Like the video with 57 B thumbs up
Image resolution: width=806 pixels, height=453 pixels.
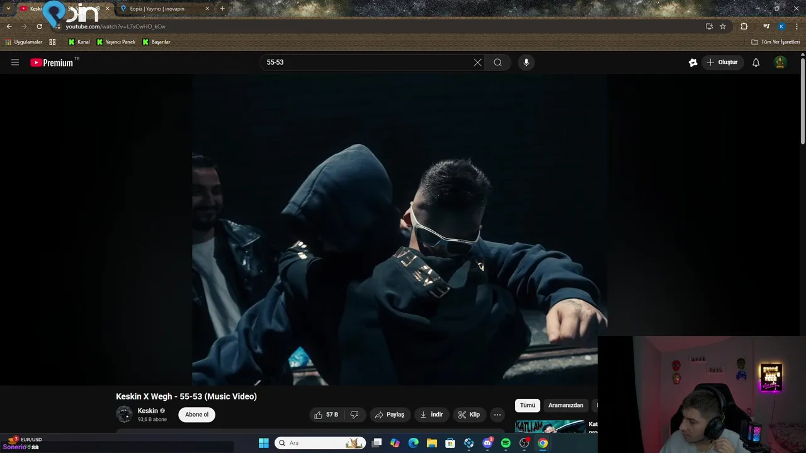326,415
